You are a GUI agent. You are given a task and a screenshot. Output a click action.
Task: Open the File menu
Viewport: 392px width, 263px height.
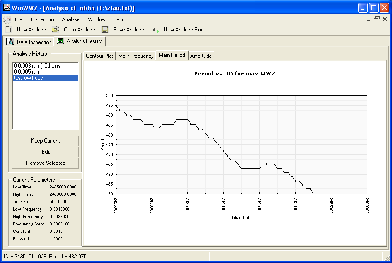[18, 19]
